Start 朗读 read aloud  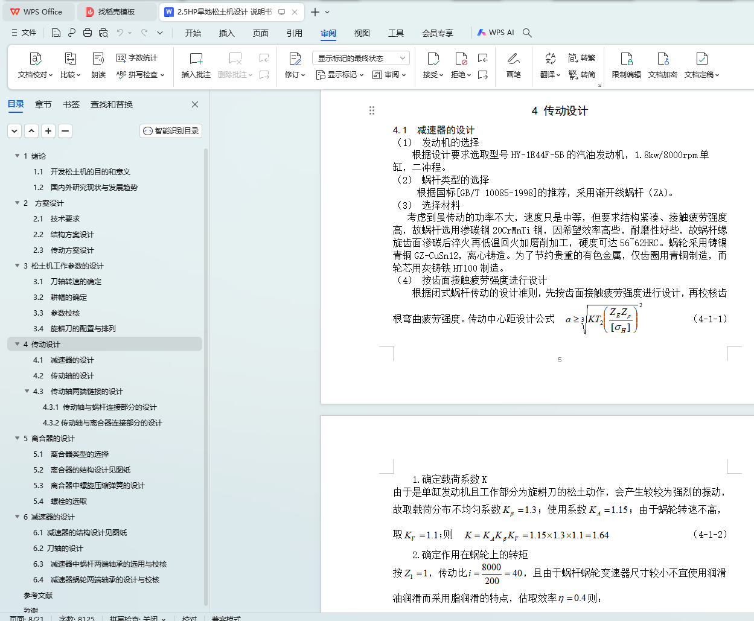point(98,65)
